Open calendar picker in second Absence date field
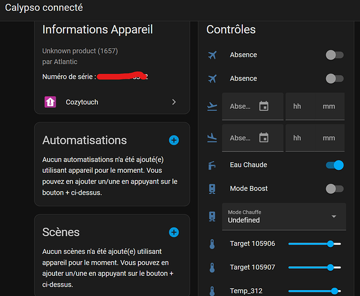360x296 pixels. tap(264, 138)
